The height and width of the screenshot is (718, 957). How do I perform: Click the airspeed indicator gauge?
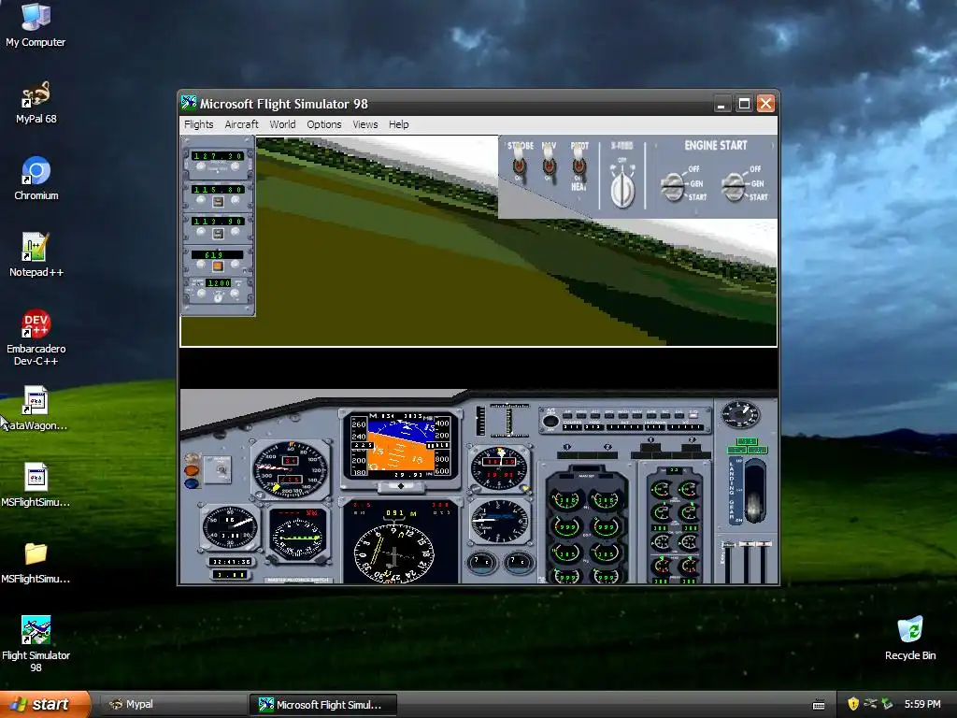[290, 469]
